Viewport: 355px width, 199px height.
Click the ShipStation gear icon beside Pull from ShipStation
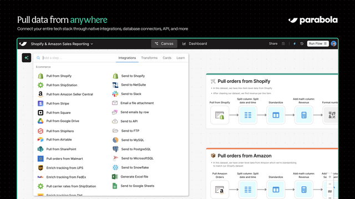click(40, 85)
